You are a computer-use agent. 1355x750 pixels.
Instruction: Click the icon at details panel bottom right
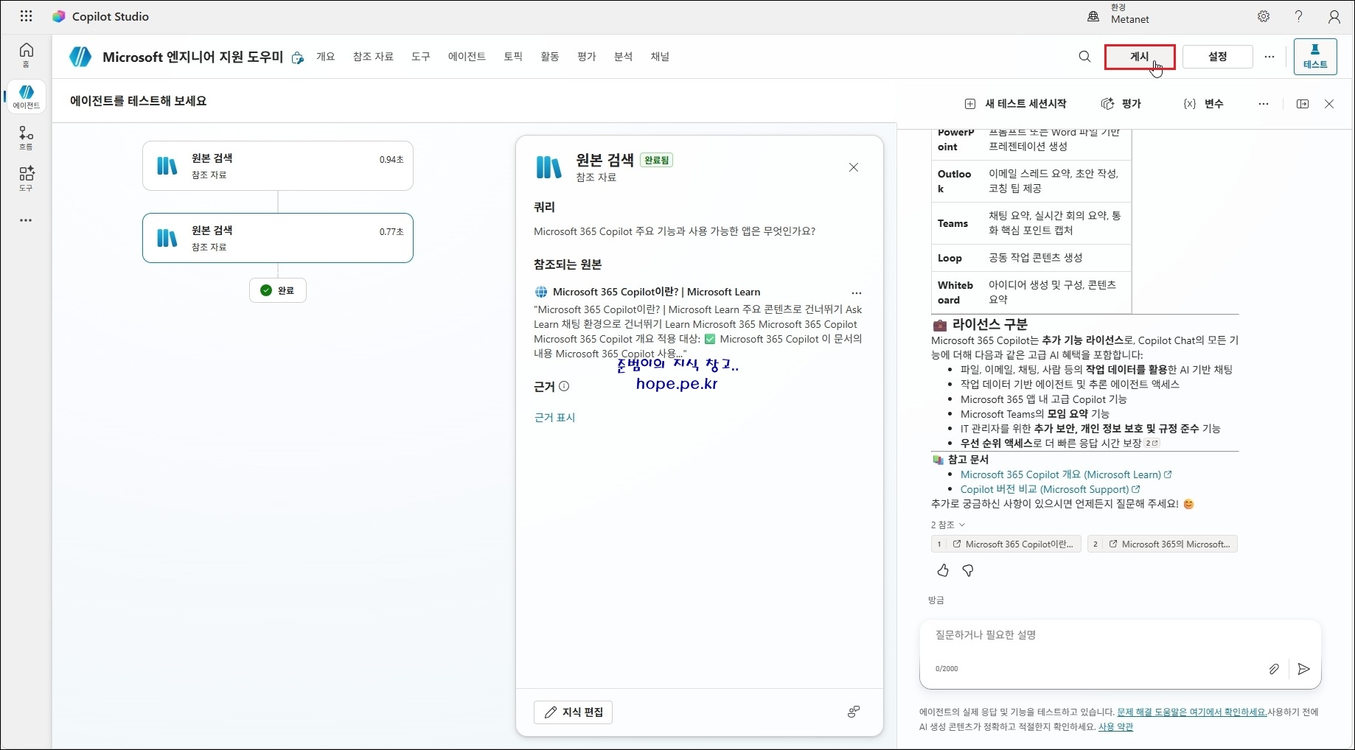click(x=854, y=712)
